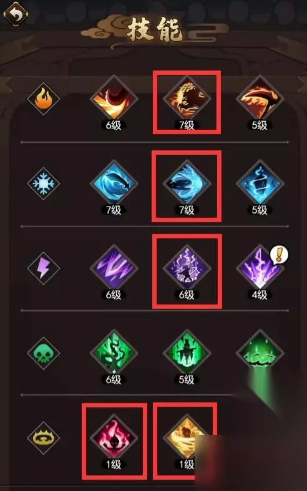
Task: Open the first level 7 ice wave skill
Action: (114, 184)
